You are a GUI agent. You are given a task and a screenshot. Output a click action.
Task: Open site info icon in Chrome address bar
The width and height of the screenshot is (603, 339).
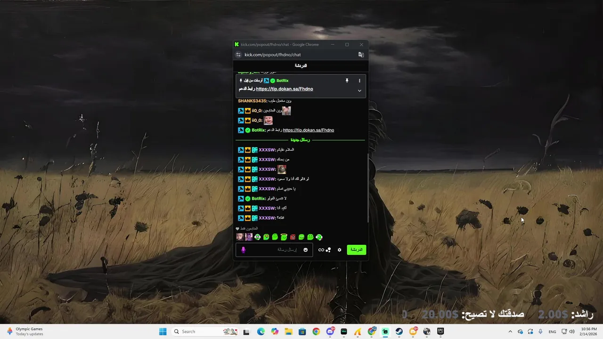[x=238, y=55]
